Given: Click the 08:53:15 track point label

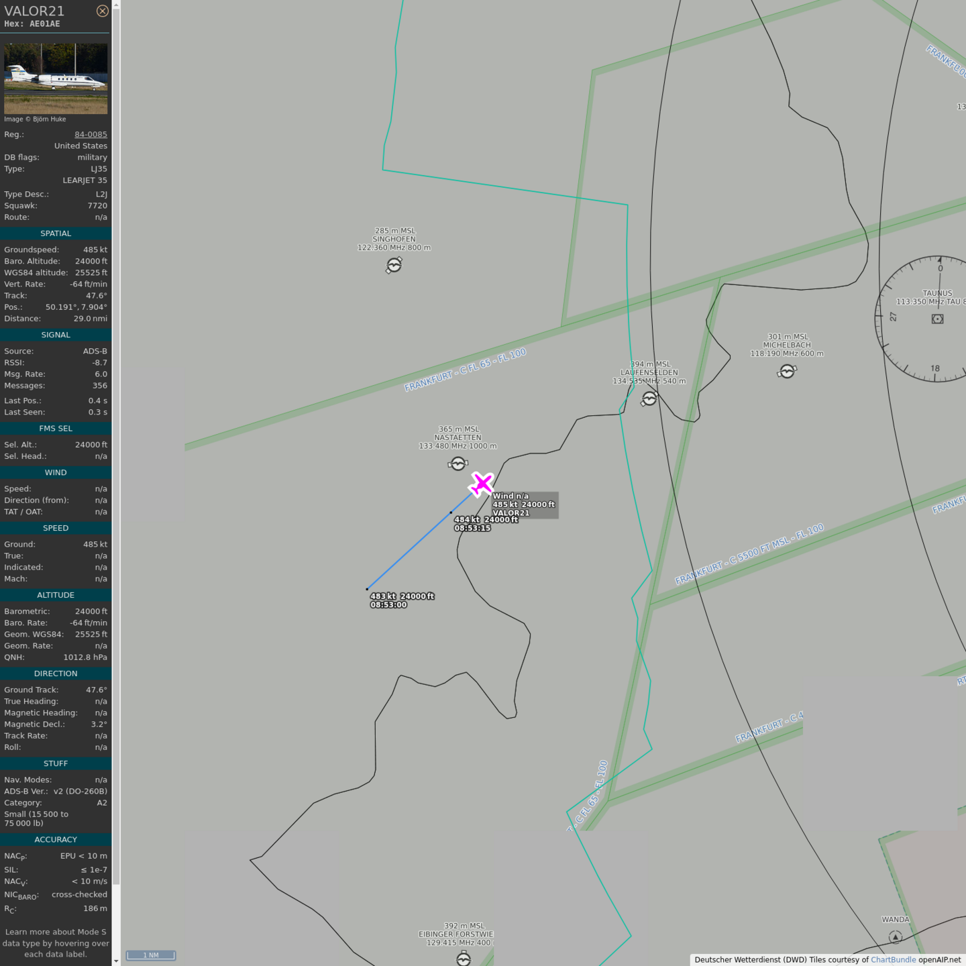Looking at the screenshot, I should (472, 528).
